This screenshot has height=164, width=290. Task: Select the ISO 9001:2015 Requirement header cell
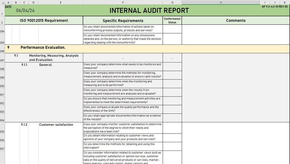click(x=44, y=20)
